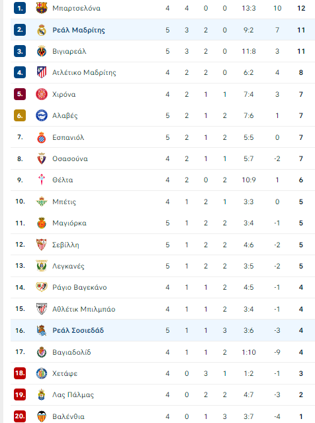Click the Atlético Madrid striped crest

click(x=42, y=72)
